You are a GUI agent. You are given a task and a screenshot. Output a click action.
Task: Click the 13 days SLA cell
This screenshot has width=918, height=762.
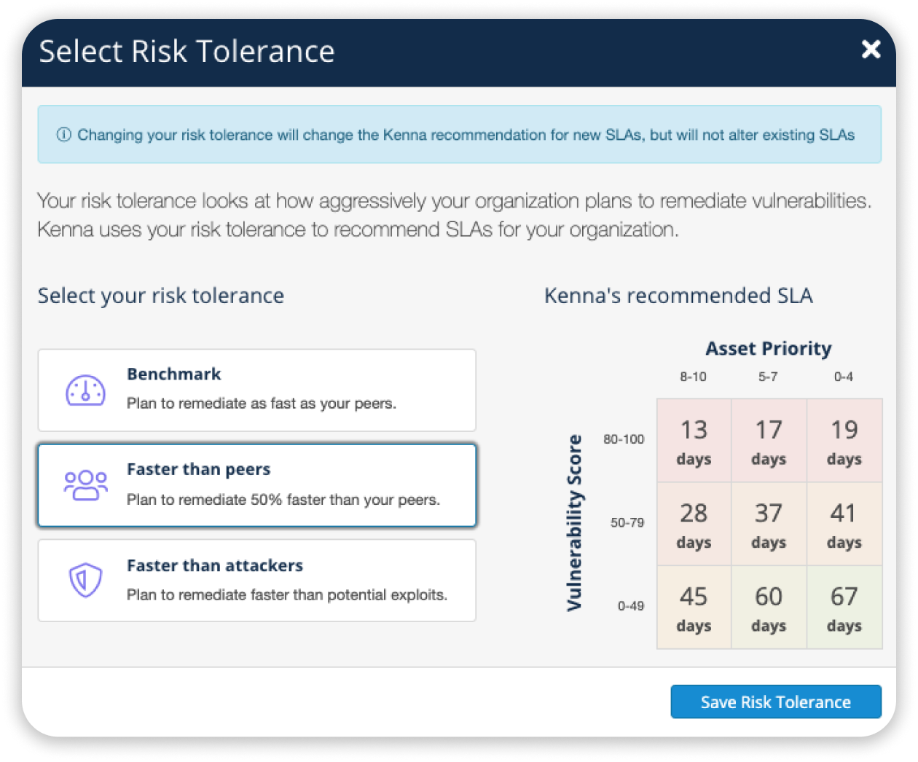point(693,440)
